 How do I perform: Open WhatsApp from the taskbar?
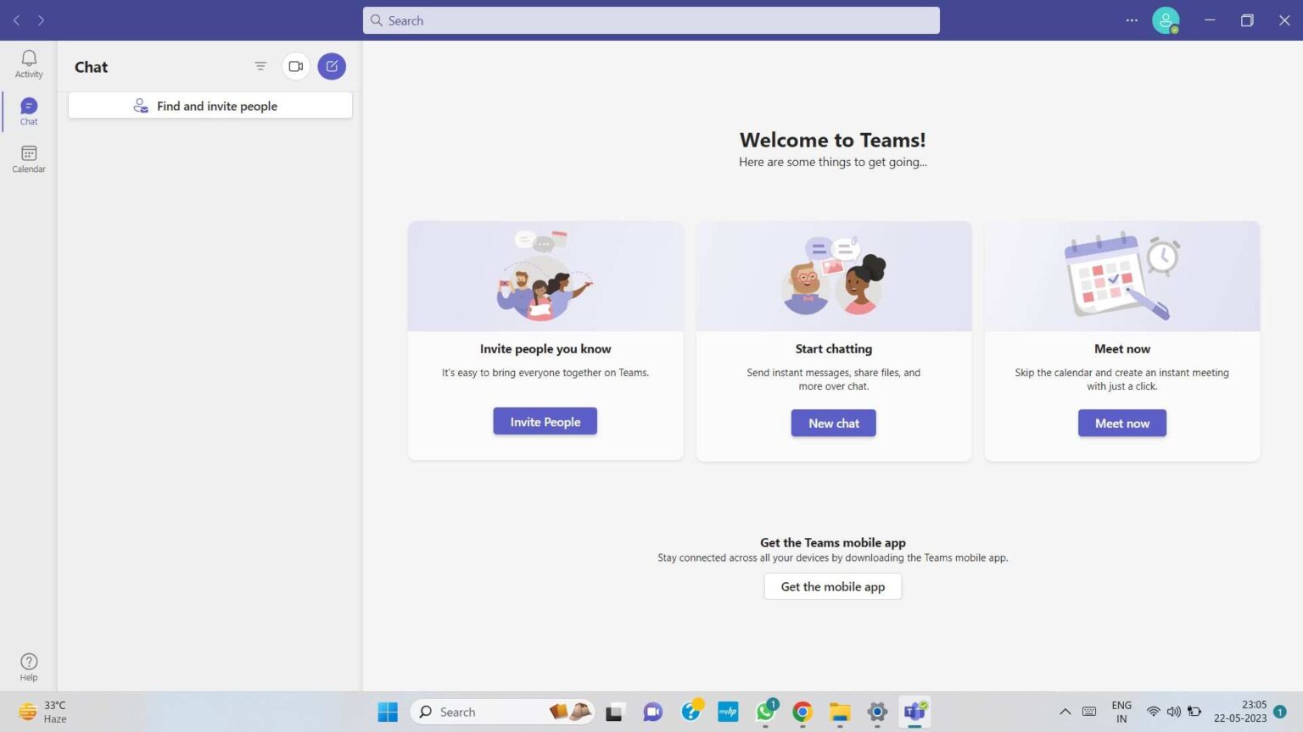coord(765,712)
